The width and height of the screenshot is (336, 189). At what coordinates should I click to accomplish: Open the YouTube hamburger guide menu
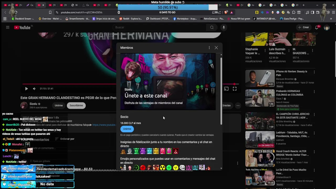click(x=8, y=27)
